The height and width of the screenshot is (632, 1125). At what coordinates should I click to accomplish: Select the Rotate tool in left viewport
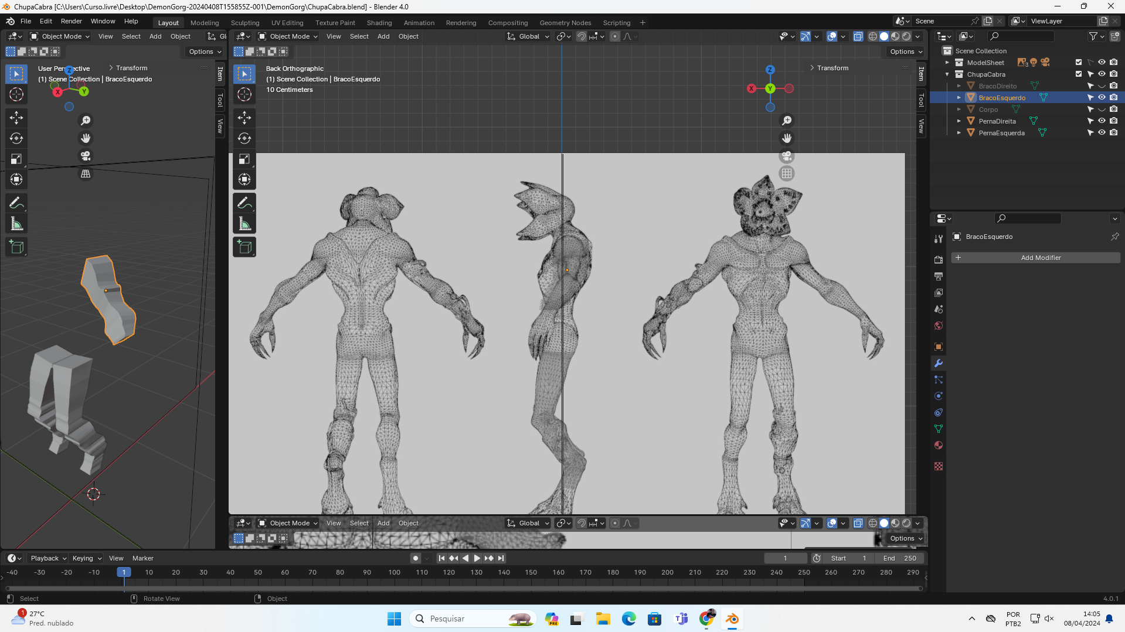pos(16,138)
